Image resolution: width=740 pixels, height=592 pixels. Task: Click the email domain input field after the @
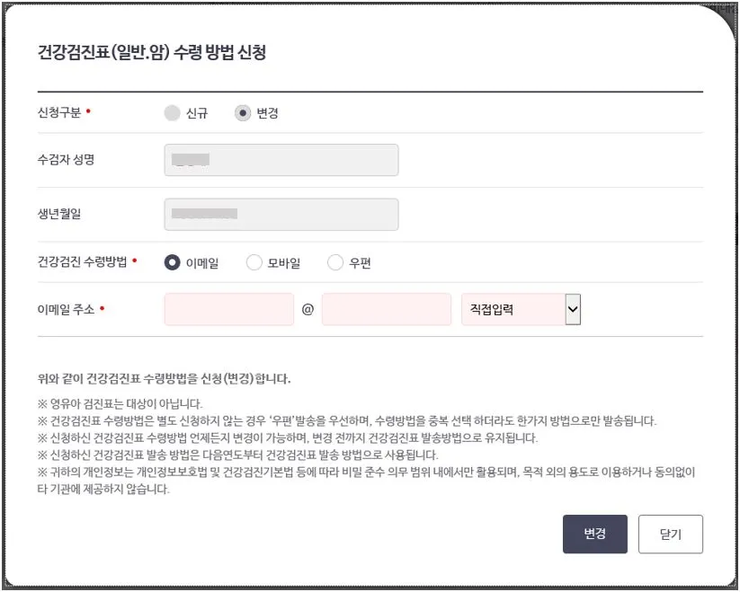pos(386,308)
